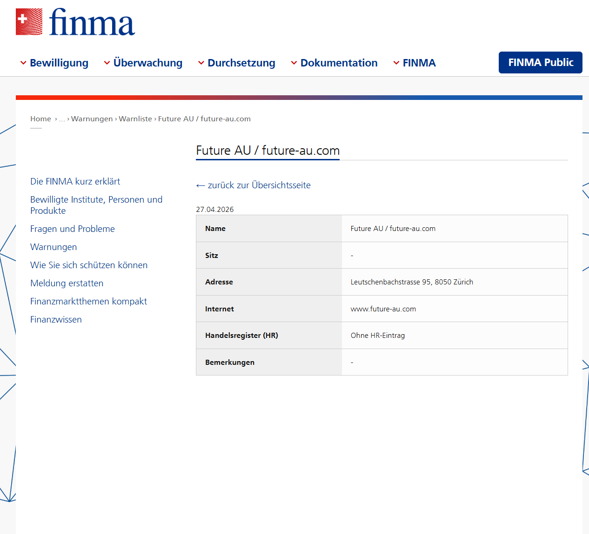Image resolution: width=589 pixels, height=534 pixels.
Task: Click the Swiss flag emblem in logo
Action: coord(29,22)
